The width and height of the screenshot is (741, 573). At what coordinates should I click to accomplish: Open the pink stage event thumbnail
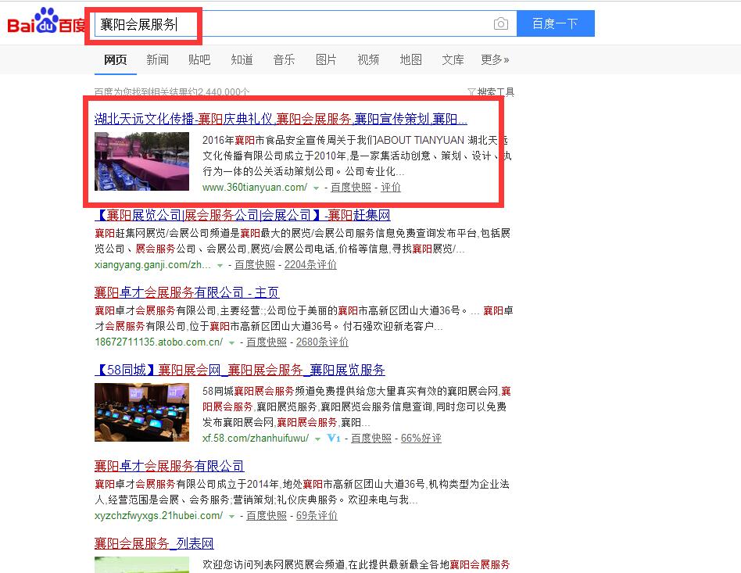pyautogui.click(x=141, y=161)
